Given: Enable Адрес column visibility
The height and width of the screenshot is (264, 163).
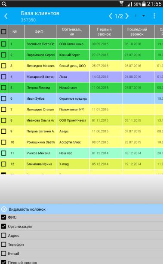Looking at the screenshot, I should tap(3, 235).
